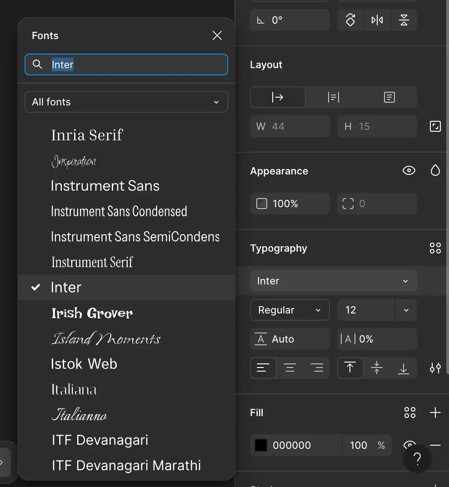Open the help question mark button
Image resolution: width=449 pixels, height=487 pixels.
(x=417, y=459)
